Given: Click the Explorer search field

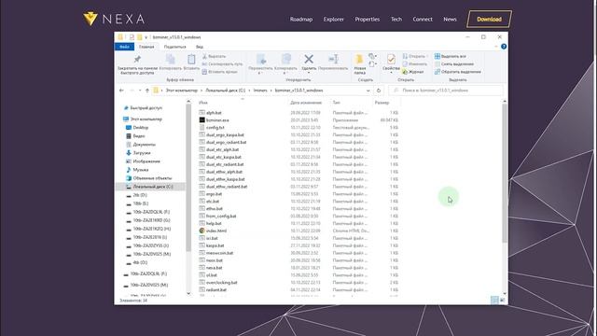Looking at the screenshot, I should point(446,91).
